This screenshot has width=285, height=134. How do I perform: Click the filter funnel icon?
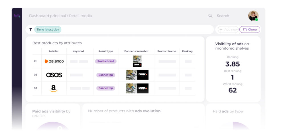tap(31, 29)
